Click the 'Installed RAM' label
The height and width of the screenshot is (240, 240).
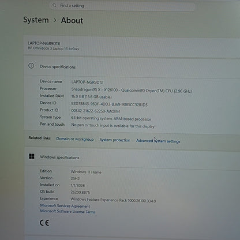click(52, 96)
